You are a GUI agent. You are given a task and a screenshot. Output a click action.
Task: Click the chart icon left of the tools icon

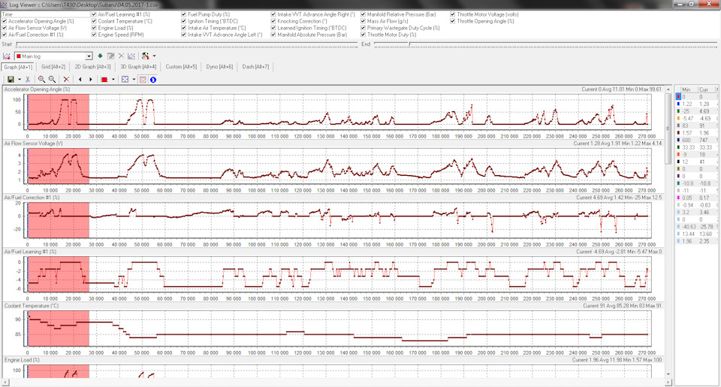tap(131, 56)
